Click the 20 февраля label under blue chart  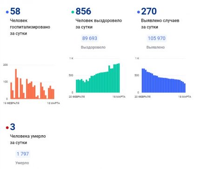tap(142, 97)
